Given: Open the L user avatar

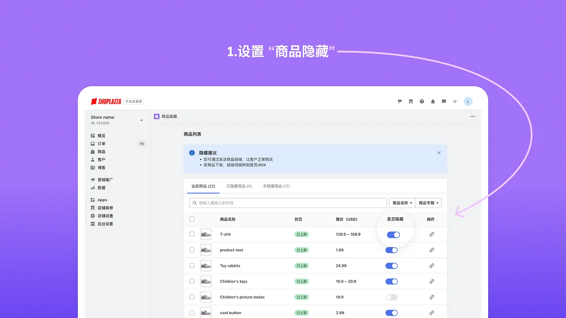Looking at the screenshot, I should click(468, 102).
